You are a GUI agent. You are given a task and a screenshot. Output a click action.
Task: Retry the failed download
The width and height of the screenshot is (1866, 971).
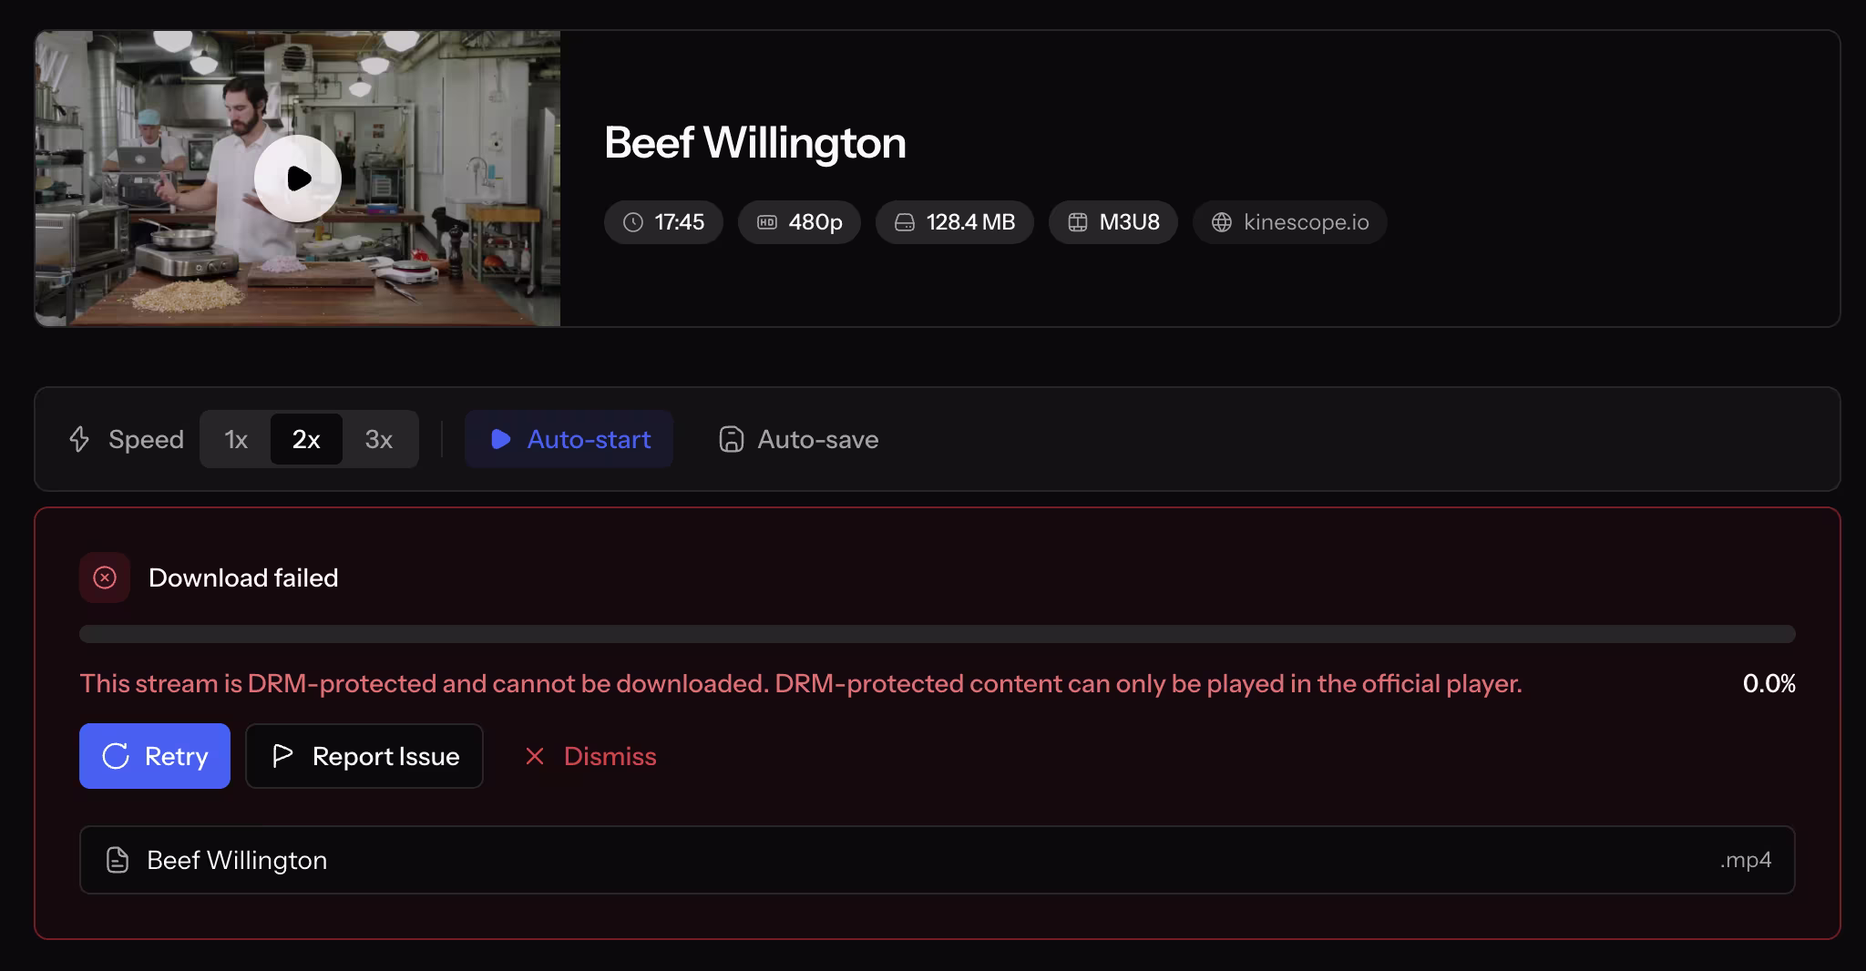tap(155, 756)
